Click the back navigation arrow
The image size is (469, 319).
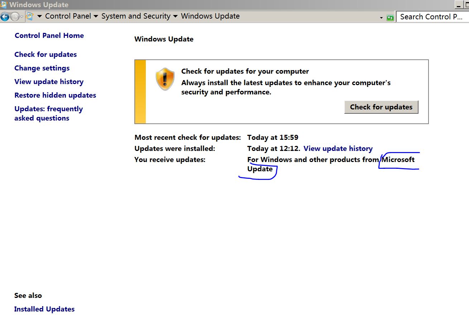point(4,16)
